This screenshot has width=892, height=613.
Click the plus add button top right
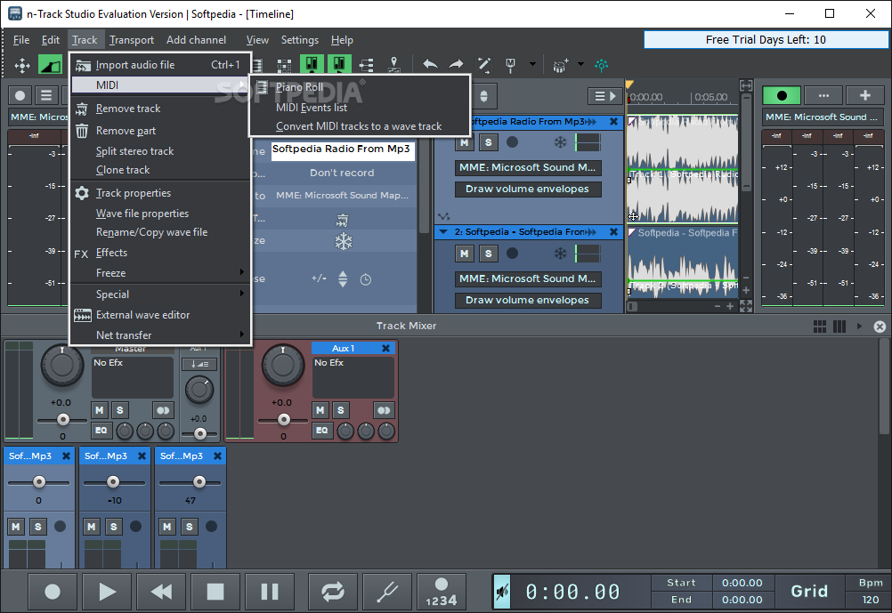pyautogui.click(x=864, y=95)
